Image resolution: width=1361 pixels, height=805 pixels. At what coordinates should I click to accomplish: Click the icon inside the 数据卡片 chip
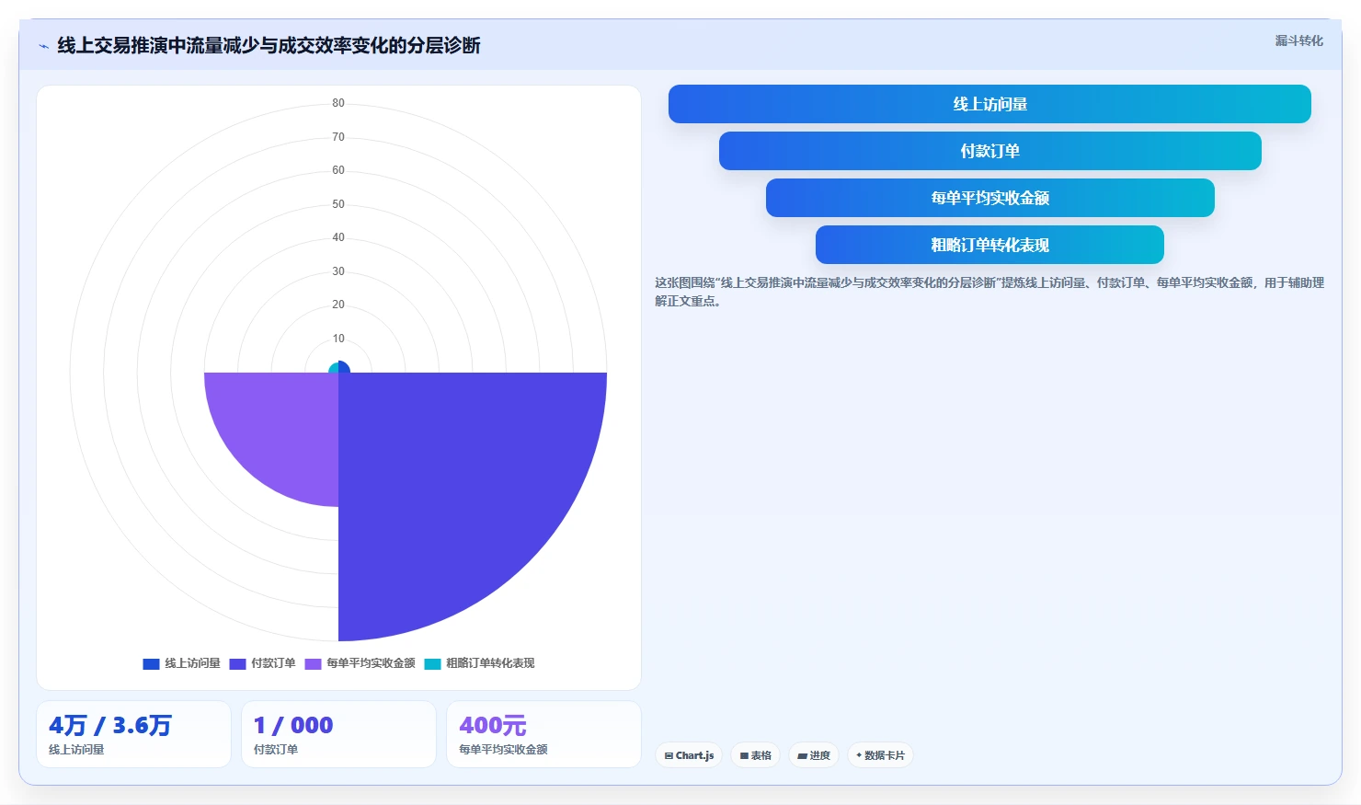(859, 755)
